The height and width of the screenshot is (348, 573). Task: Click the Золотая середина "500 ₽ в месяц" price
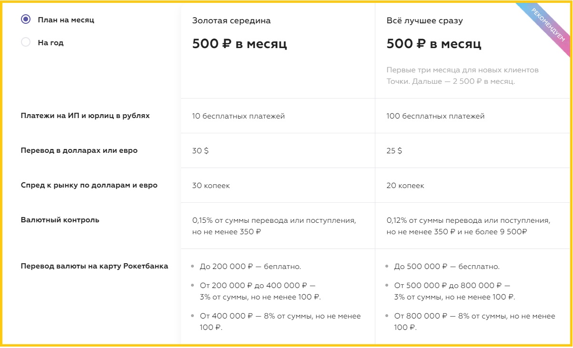pos(240,44)
